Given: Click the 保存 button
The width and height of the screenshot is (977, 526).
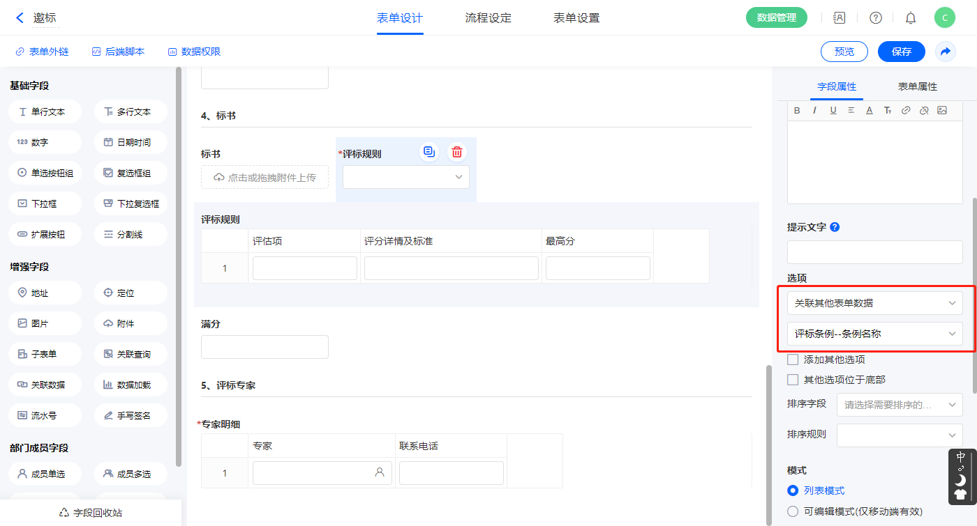Looking at the screenshot, I should [x=901, y=52].
